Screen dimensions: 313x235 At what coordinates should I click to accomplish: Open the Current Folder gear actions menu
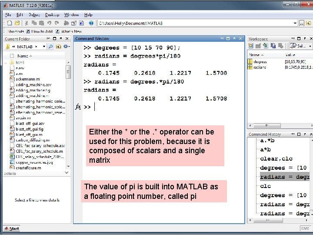click(x=66, y=47)
